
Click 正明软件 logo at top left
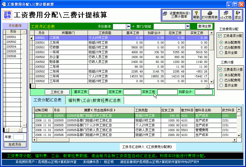(x=8, y=15)
